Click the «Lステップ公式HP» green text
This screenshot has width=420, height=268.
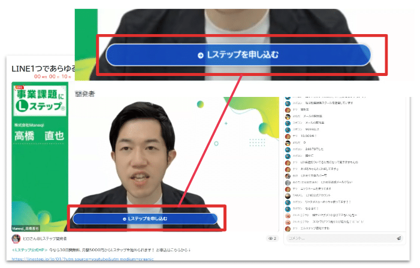[x=29, y=250]
